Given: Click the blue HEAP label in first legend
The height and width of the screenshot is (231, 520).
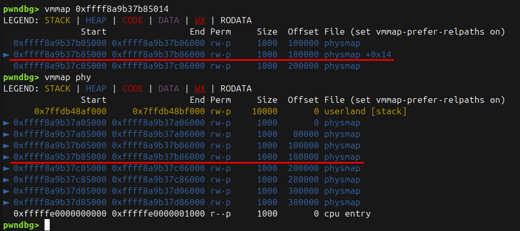Looking at the screenshot, I should point(96,21).
